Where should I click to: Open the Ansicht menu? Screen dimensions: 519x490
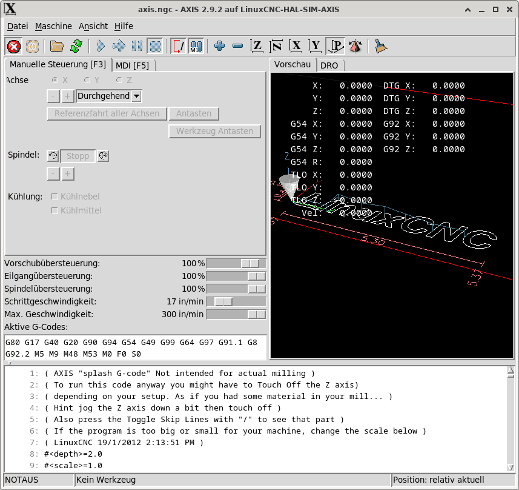(93, 26)
